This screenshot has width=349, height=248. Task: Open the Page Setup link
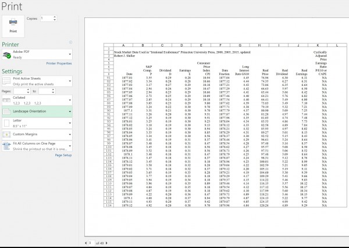(63, 156)
